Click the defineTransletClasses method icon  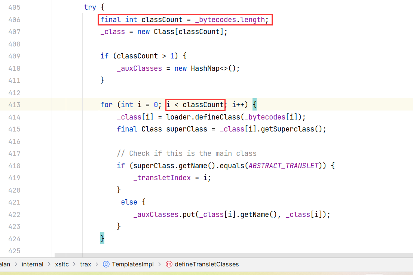169,264
